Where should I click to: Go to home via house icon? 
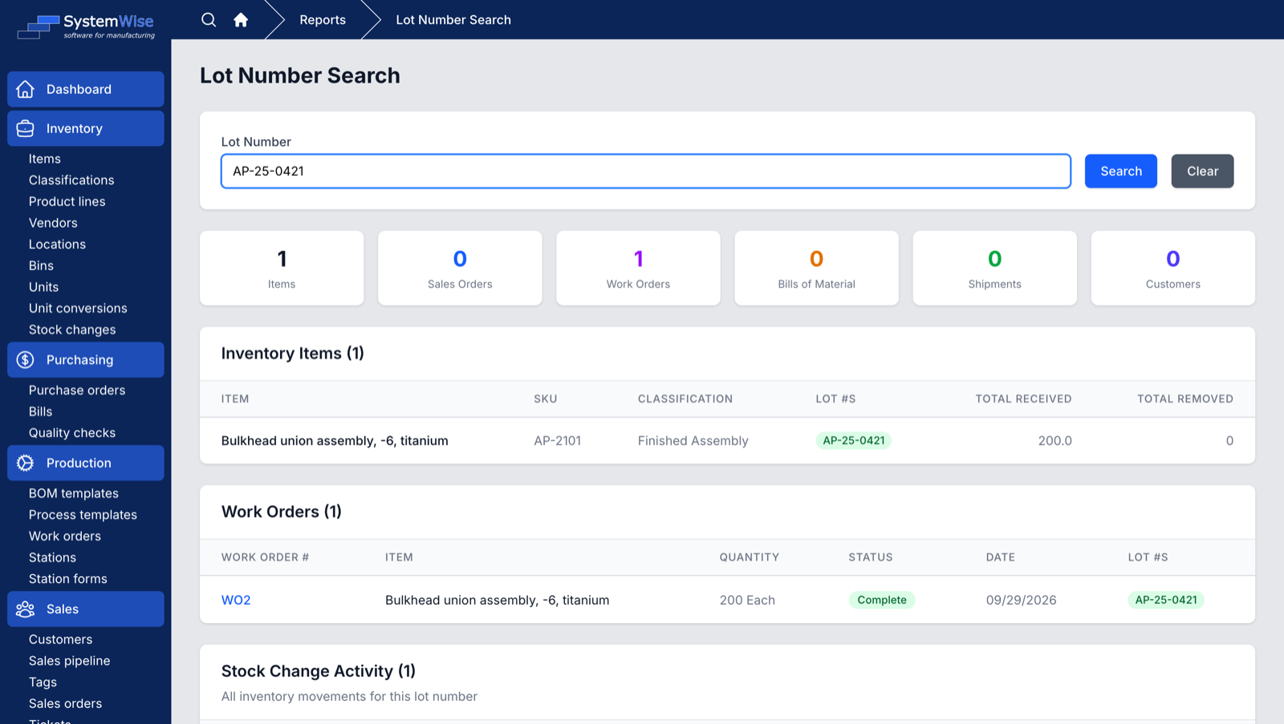point(241,20)
